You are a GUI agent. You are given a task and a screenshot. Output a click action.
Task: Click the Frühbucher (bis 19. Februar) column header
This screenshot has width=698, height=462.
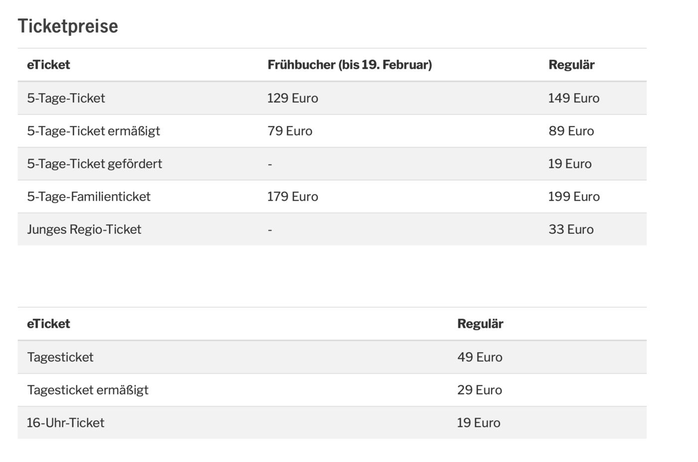tap(349, 65)
